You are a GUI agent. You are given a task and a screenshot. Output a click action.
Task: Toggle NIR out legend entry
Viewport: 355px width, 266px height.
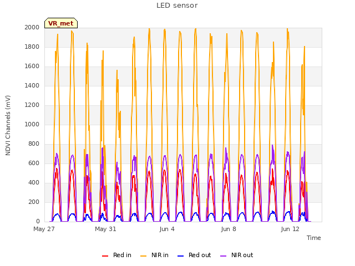(237, 255)
